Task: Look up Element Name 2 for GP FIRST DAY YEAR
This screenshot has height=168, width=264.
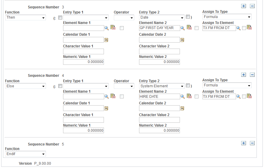Action: (x=183, y=28)
